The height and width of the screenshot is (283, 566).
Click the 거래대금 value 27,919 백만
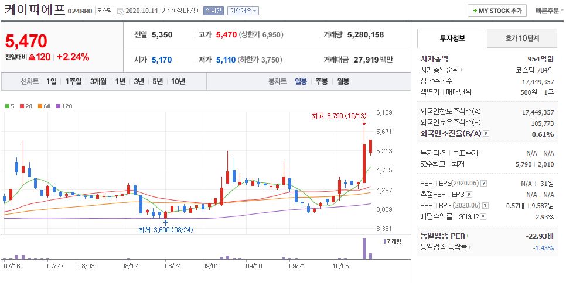[373, 60]
